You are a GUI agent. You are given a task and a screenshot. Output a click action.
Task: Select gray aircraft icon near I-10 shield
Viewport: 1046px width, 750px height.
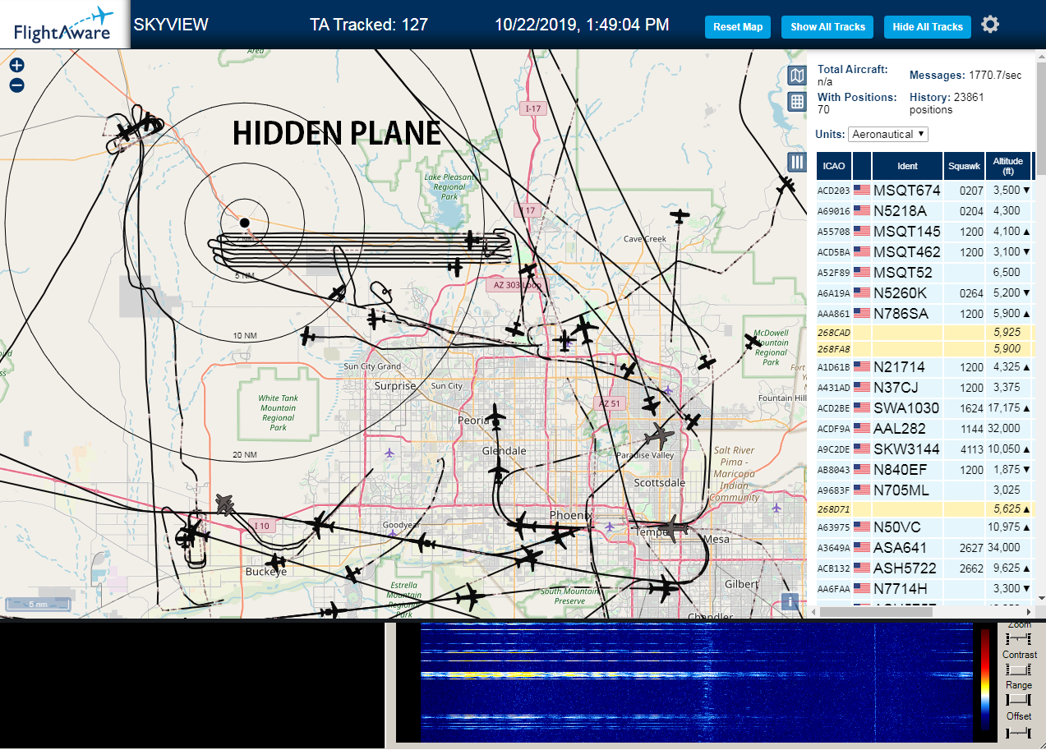224,504
